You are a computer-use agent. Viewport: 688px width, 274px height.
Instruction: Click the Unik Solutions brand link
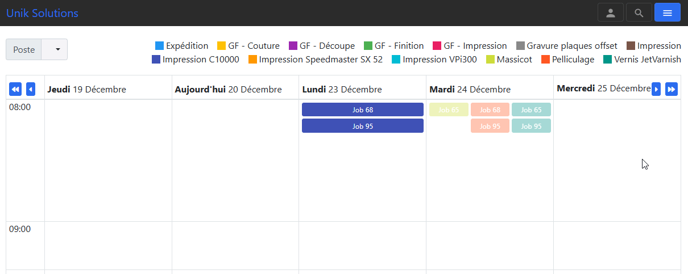click(42, 13)
